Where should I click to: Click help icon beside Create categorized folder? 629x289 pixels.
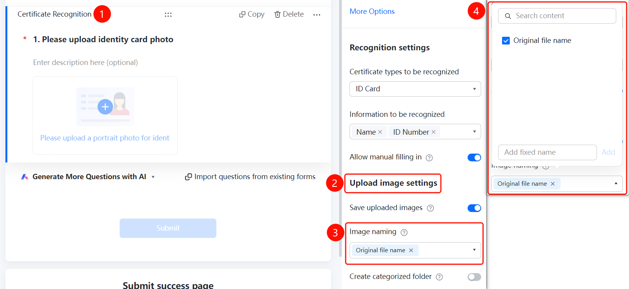pyautogui.click(x=439, y=277)
